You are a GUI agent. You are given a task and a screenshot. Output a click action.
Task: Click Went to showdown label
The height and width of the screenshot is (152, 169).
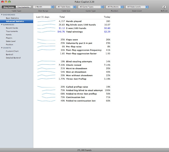pos(77,68)
